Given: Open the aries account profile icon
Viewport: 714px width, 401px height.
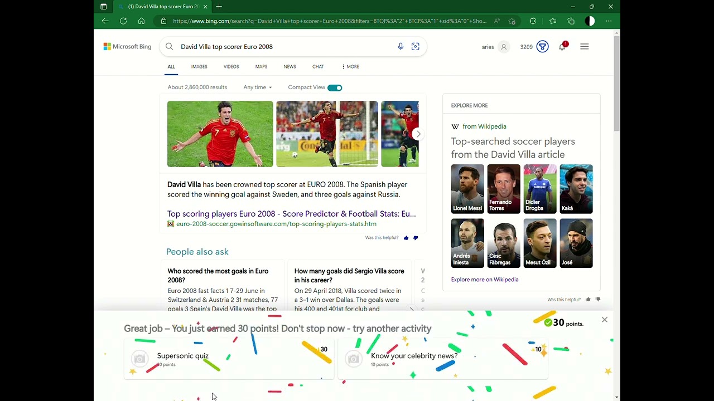Looking at the screenshot, I should 504,47.
